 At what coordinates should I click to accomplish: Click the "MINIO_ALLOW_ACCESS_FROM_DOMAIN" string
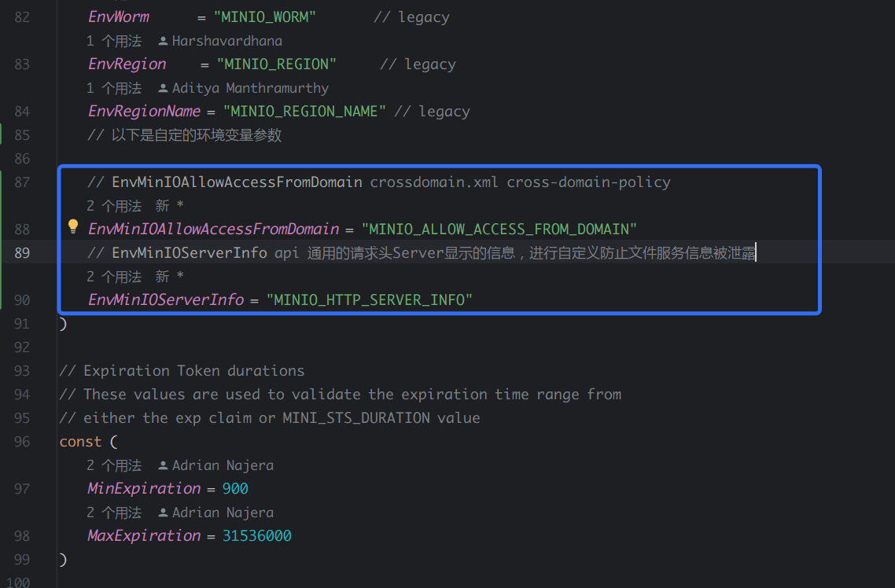(x=499, y=230)
